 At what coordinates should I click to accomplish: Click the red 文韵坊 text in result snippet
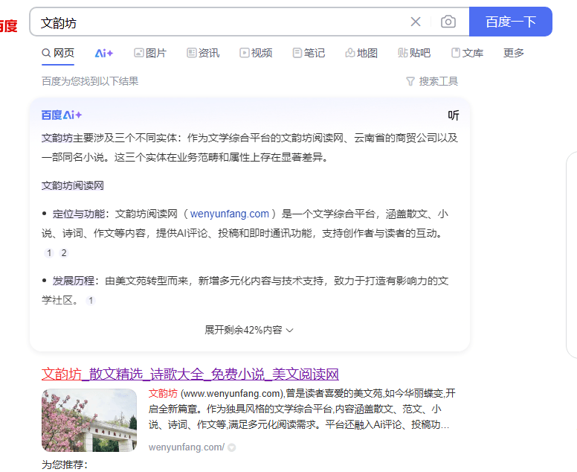(x=163, y=393)
